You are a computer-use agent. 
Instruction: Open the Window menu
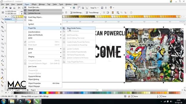(x=69, y=4)
